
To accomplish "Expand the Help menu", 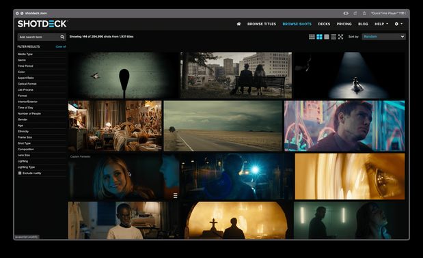I will point(381,24).
